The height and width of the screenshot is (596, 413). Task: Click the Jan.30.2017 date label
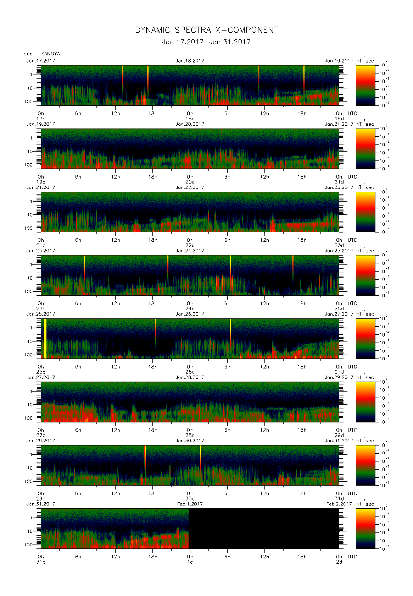click(x=190, y=441)
